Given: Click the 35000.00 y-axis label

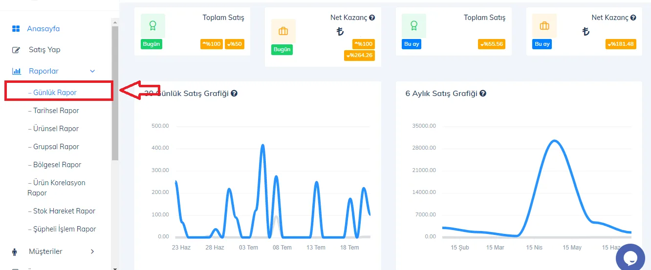Looking at the screenshot, I should click(x=424, y=126).
